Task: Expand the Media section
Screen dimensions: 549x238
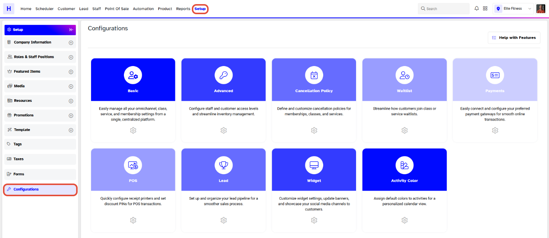Action: point(71,87)
